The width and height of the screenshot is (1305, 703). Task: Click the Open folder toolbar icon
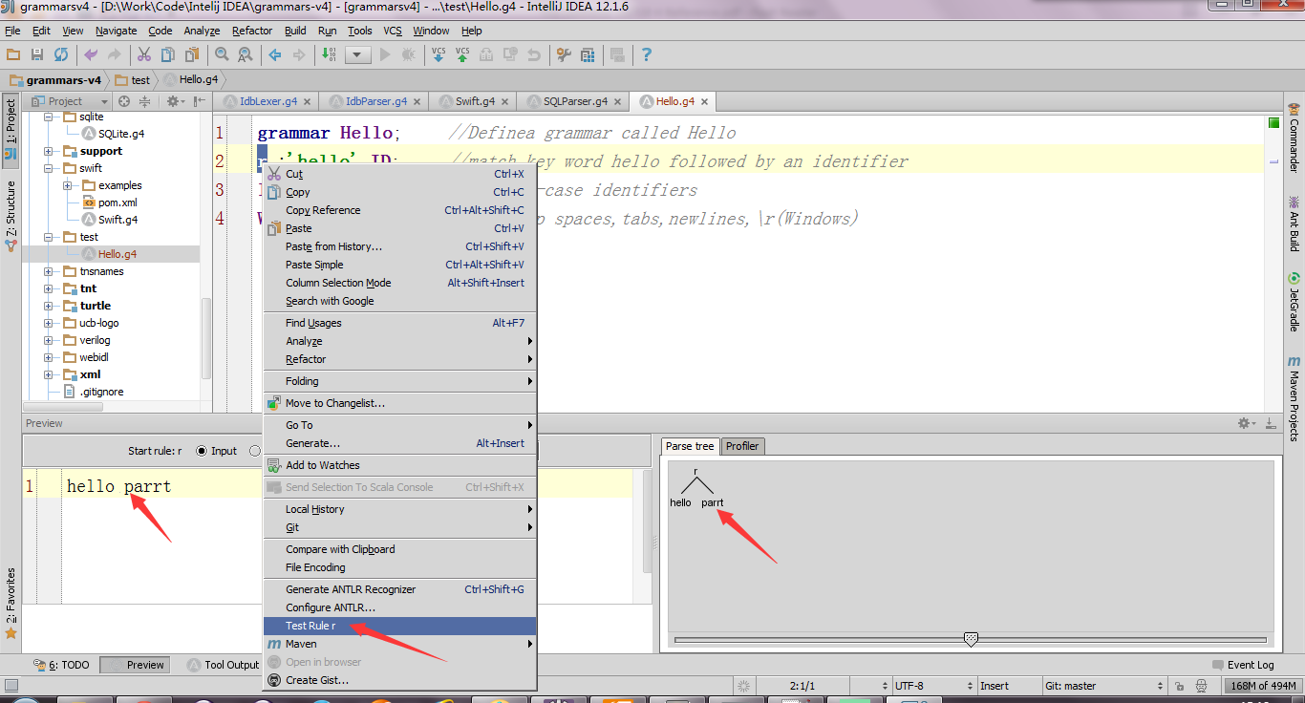coord(13,54)
